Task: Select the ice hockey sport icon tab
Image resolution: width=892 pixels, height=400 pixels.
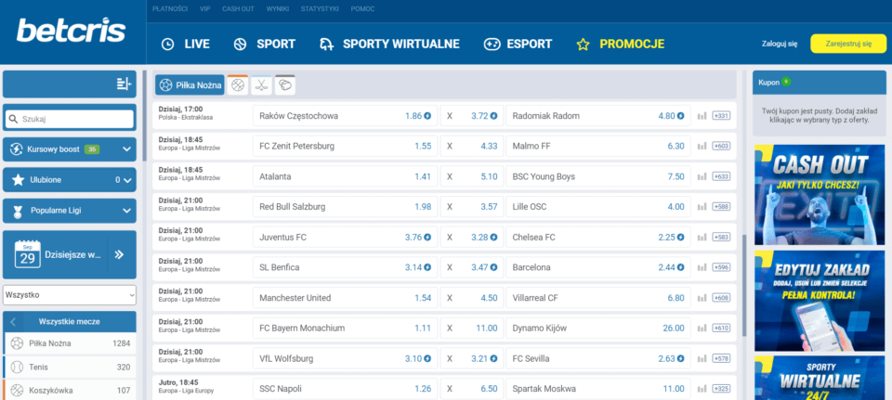Action: (262, 85)
